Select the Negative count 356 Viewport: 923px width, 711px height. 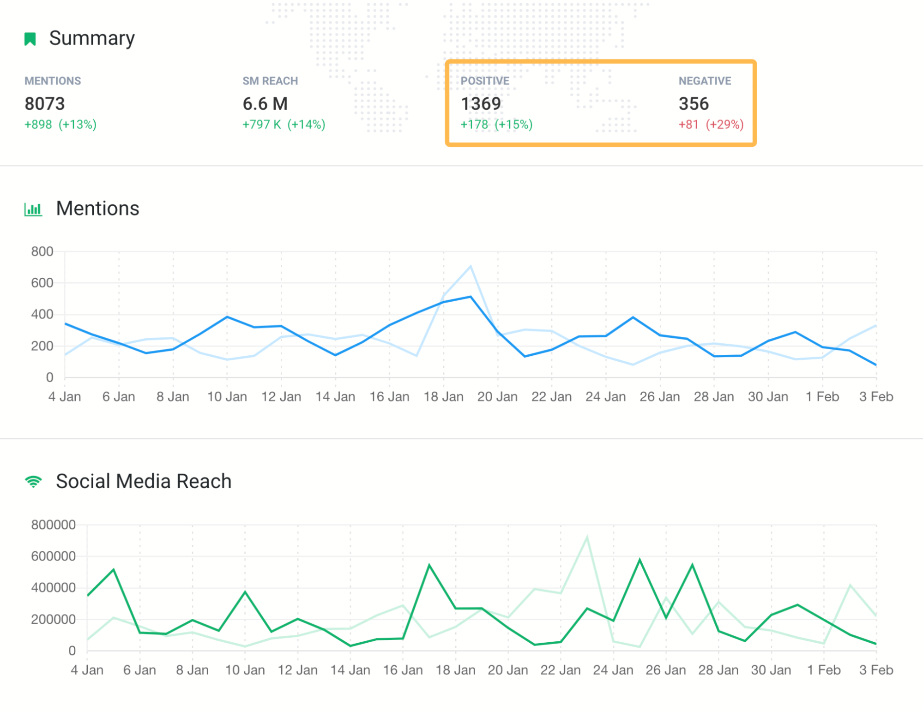(x=694, y=104)
